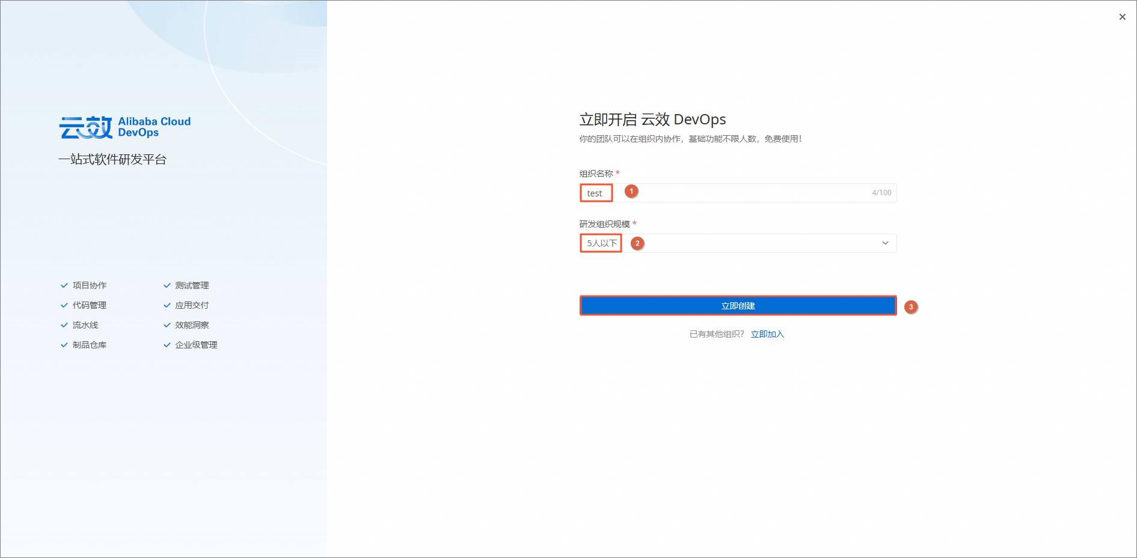The height and width of the screenshot is (558, 1137).
Task: Click the 云效 Alibaba Cloud DevOps logo
Action: (x=125, y=127)
